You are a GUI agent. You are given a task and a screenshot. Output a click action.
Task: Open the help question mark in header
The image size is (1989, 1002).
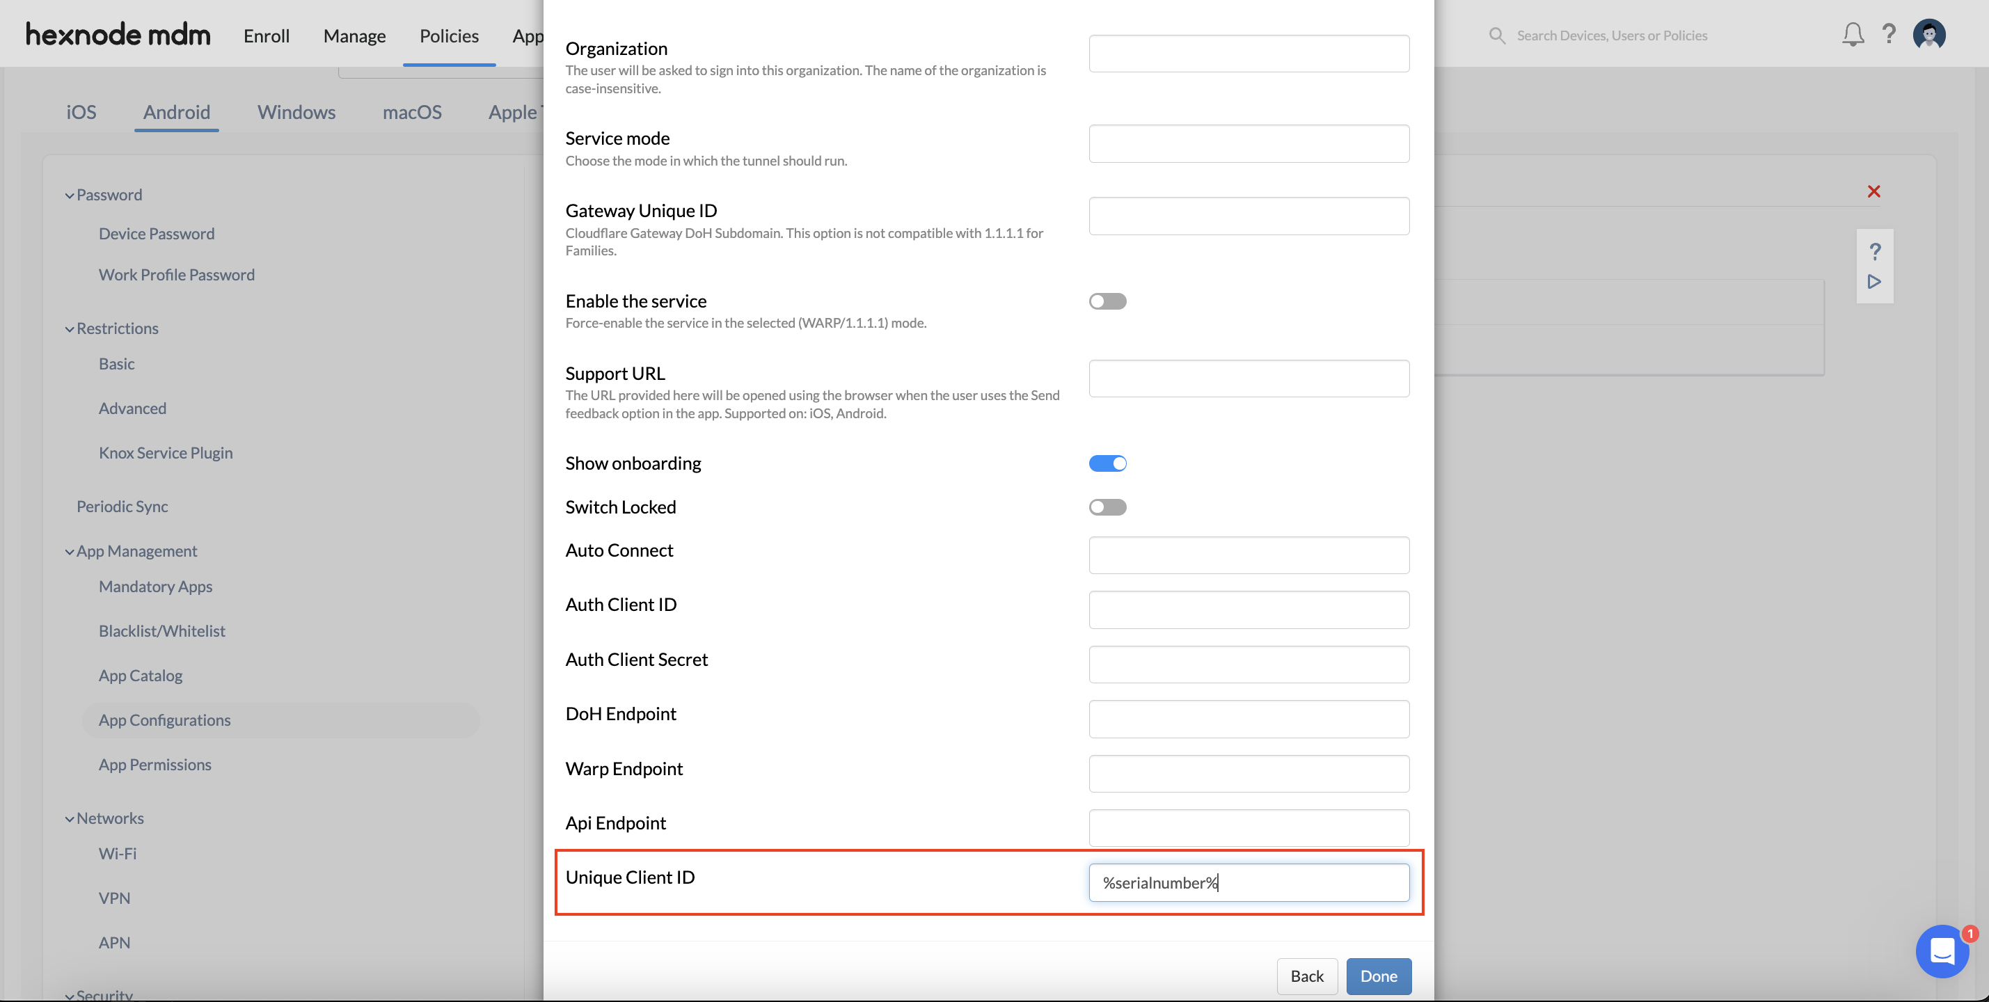pos(1889,34)
